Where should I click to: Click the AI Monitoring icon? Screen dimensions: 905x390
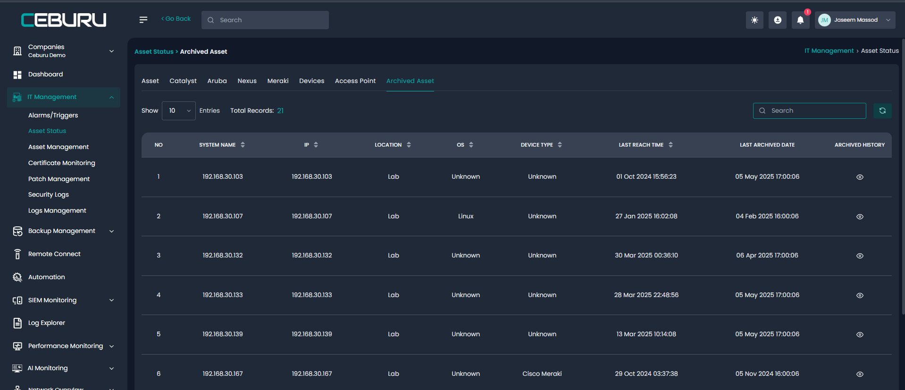(17, 368)
